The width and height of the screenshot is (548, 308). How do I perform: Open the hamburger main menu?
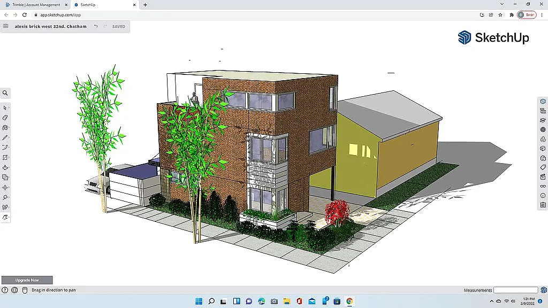point(6,26)
